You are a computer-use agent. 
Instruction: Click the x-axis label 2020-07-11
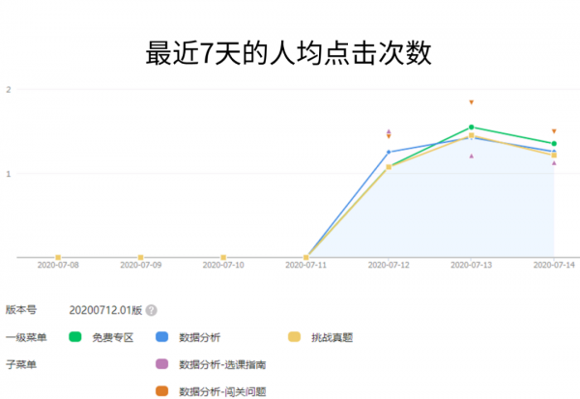point(305,265)
